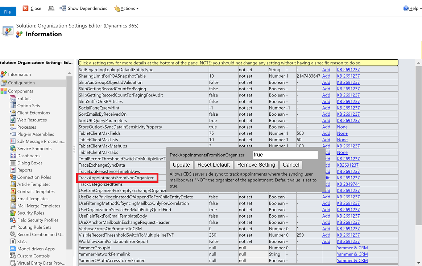This screenshot has height=266, width=422.
Task: Click the Dialog Boxes icon
Action: point(13,163)
